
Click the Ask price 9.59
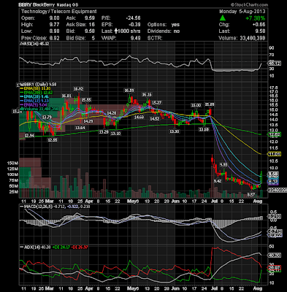click(90, 18)
